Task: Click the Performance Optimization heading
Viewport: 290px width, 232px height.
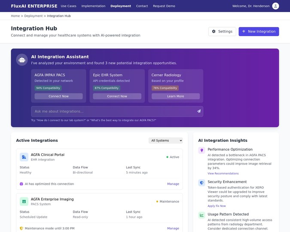Action: point(230,150)
